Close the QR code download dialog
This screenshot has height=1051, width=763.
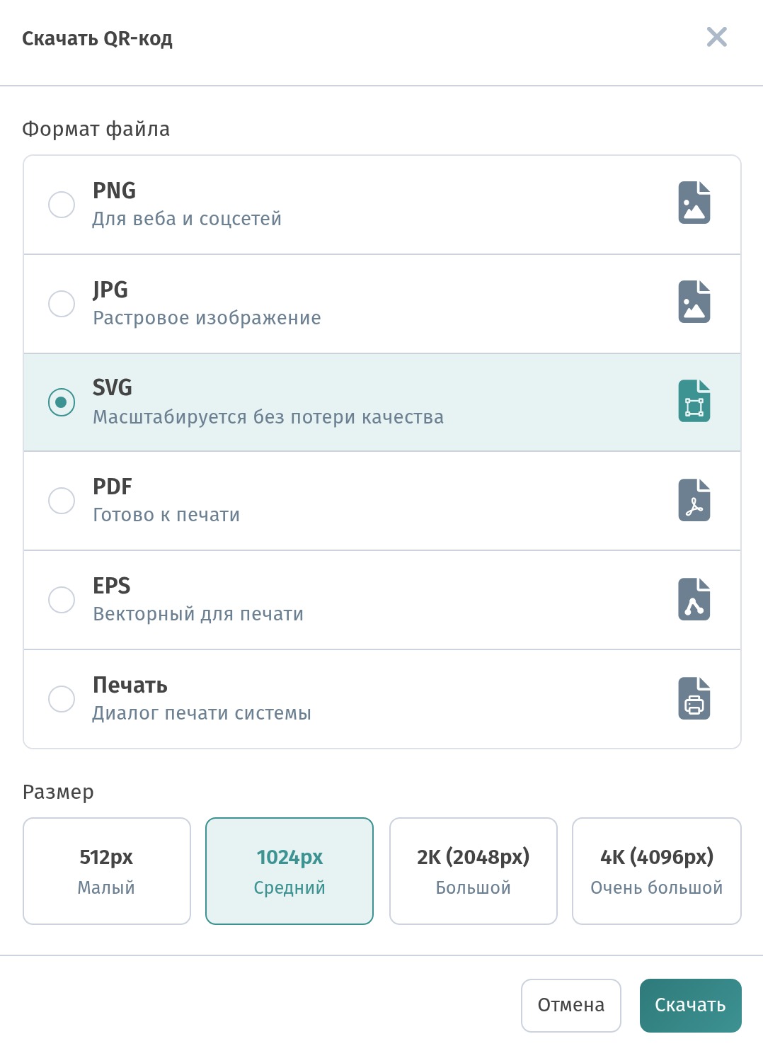[x=717, y=37]
